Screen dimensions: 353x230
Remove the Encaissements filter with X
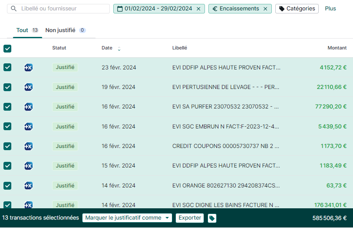[x=265, y=9]
